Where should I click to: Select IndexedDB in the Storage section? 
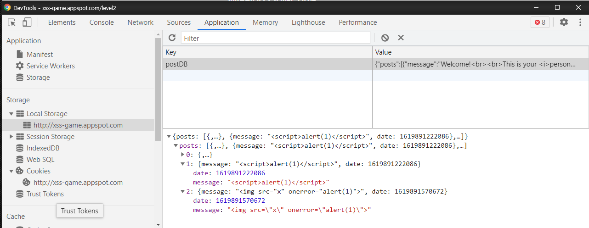(43, 148)
